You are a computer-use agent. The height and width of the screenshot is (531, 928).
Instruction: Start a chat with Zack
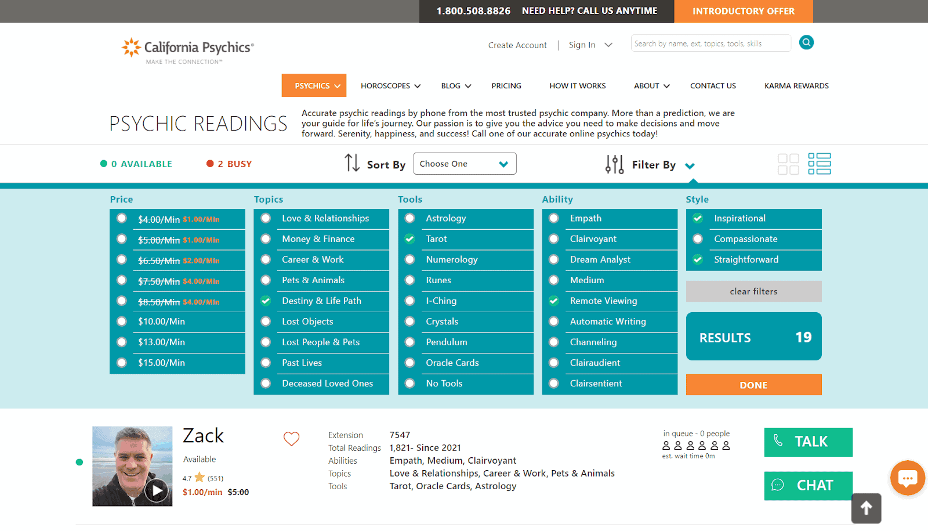tap(809, 486)
